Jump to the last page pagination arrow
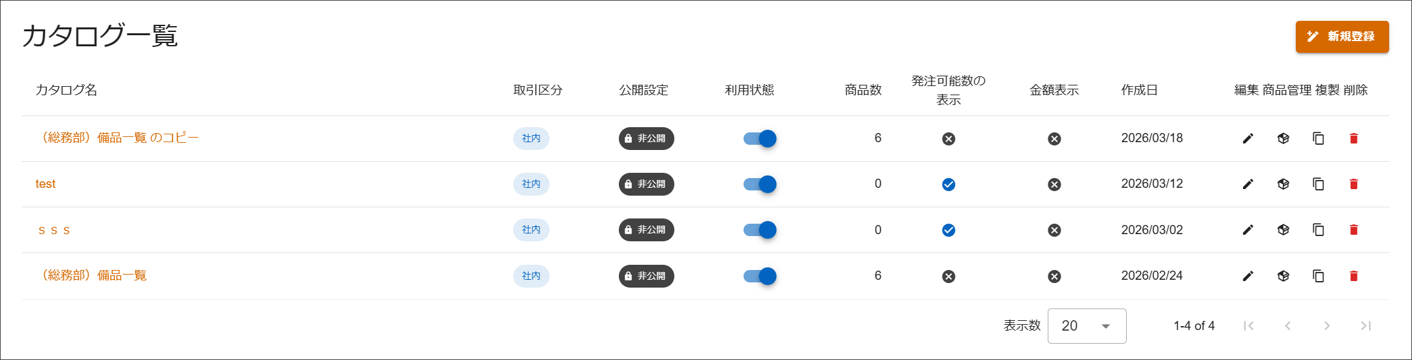Screen dimensions: 1412x360 coord(1366,326)
